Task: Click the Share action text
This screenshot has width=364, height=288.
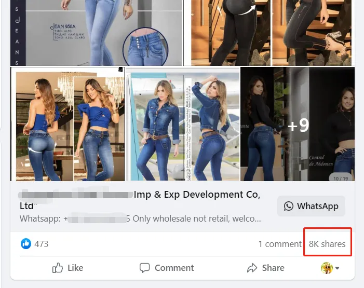Action: [273, 268]
